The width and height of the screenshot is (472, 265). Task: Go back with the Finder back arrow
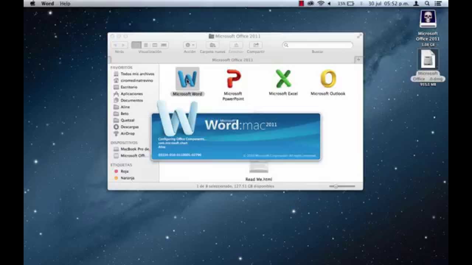[115, 45]
